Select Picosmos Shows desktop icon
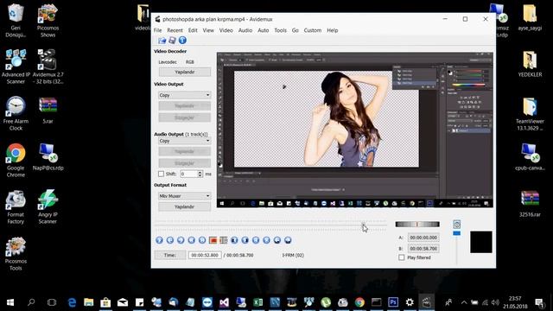 48,21
